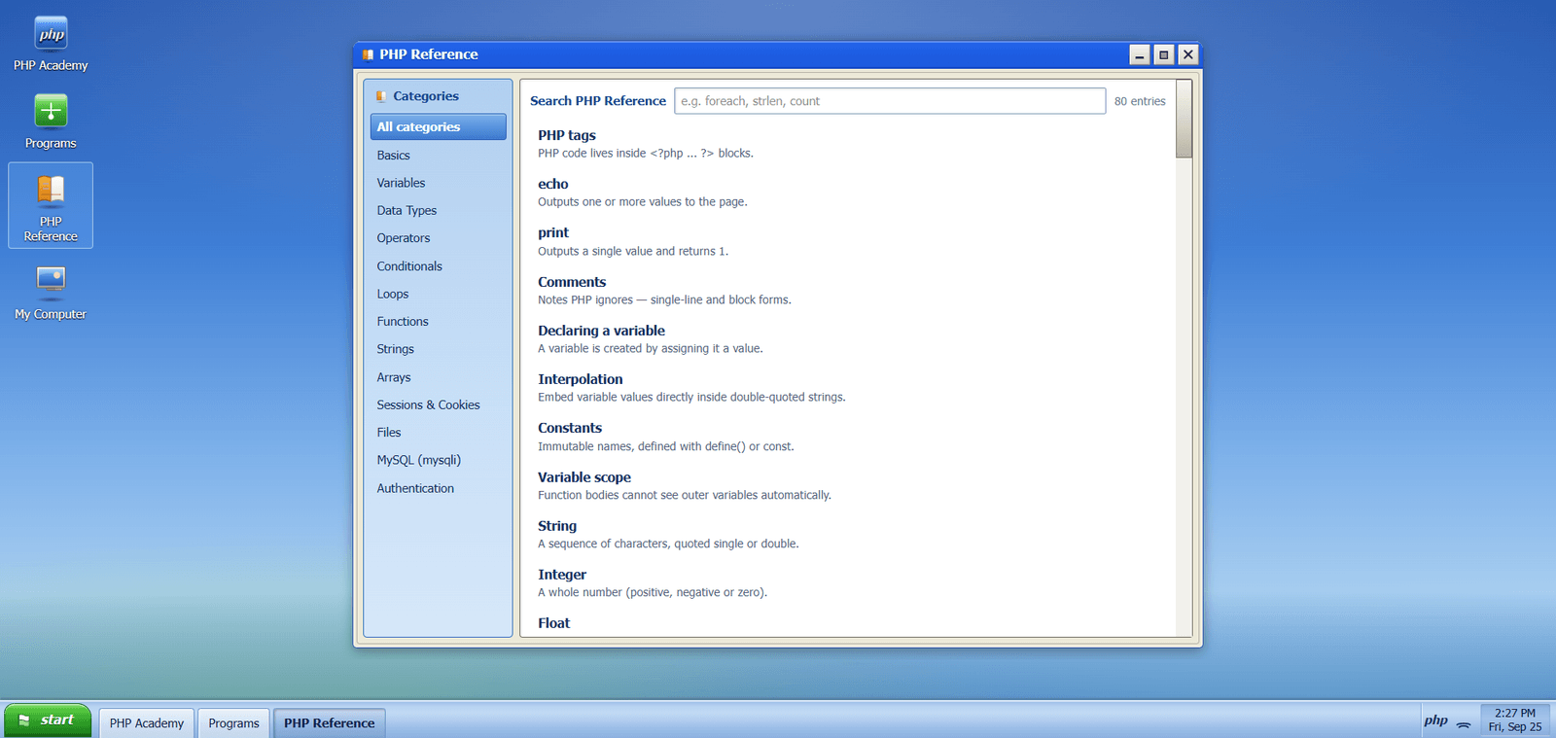Minimize the PHP Reference window
This screenshot has height=738, width=1556.
tap(1140, 54)
